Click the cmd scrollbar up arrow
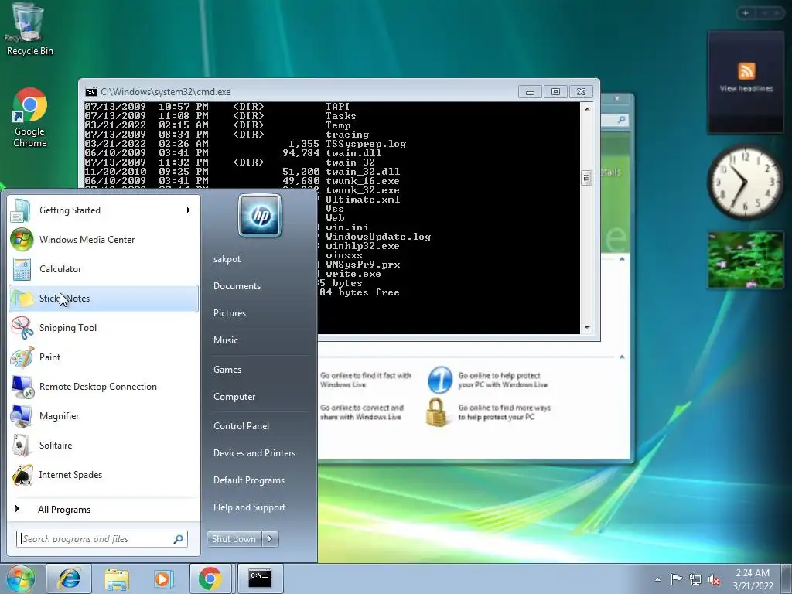Screen dimensions: 792x594 point(586,108)
